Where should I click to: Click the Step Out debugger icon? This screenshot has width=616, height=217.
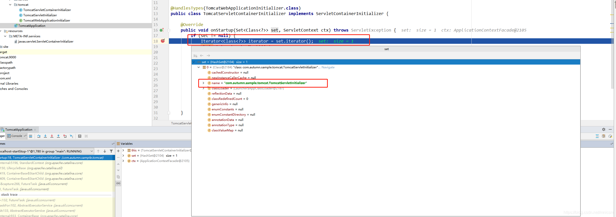[x=58, y=136]
